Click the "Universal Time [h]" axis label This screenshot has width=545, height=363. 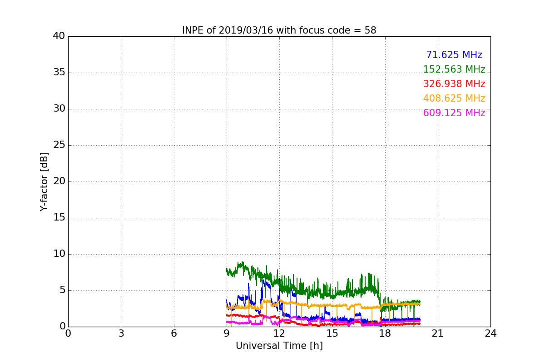pyautogui.click(x=279, y=346)
